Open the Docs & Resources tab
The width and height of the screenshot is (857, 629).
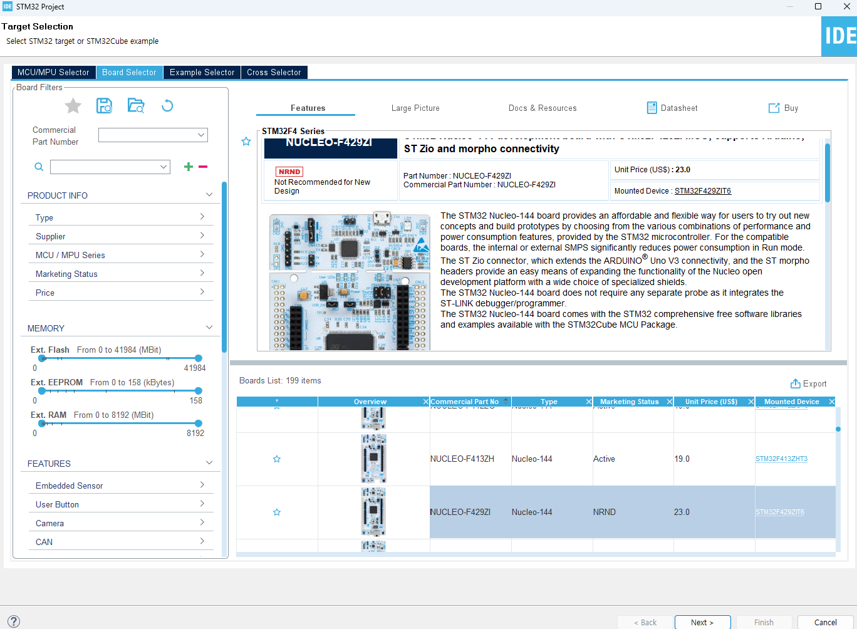coord(543,108)
